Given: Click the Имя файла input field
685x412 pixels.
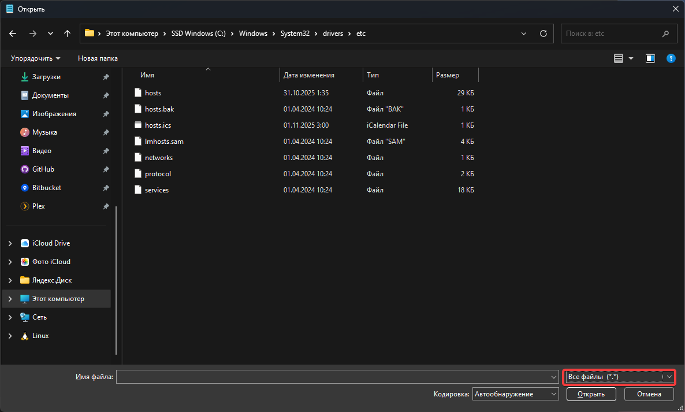Looking at the screenshot, I should click(x=334, y=377).
